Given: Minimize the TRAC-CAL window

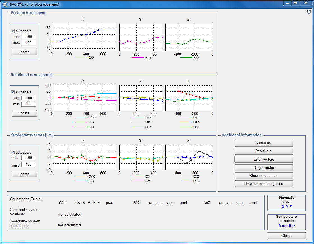Looking at the screenshot, I should [x=288, y=3].
